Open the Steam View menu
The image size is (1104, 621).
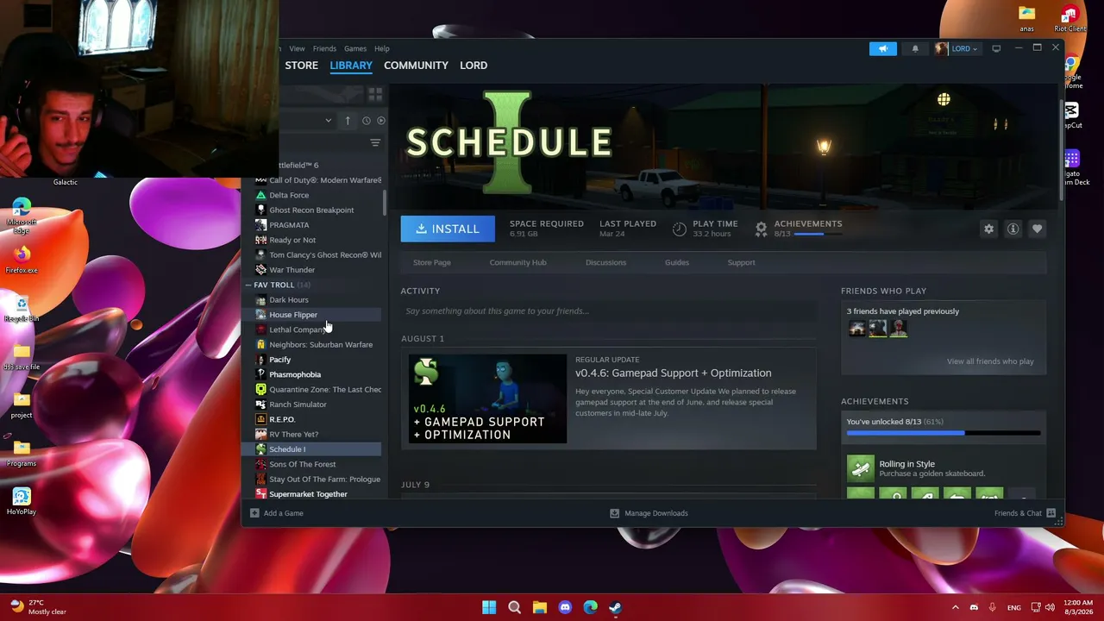(x=297, y=48)
